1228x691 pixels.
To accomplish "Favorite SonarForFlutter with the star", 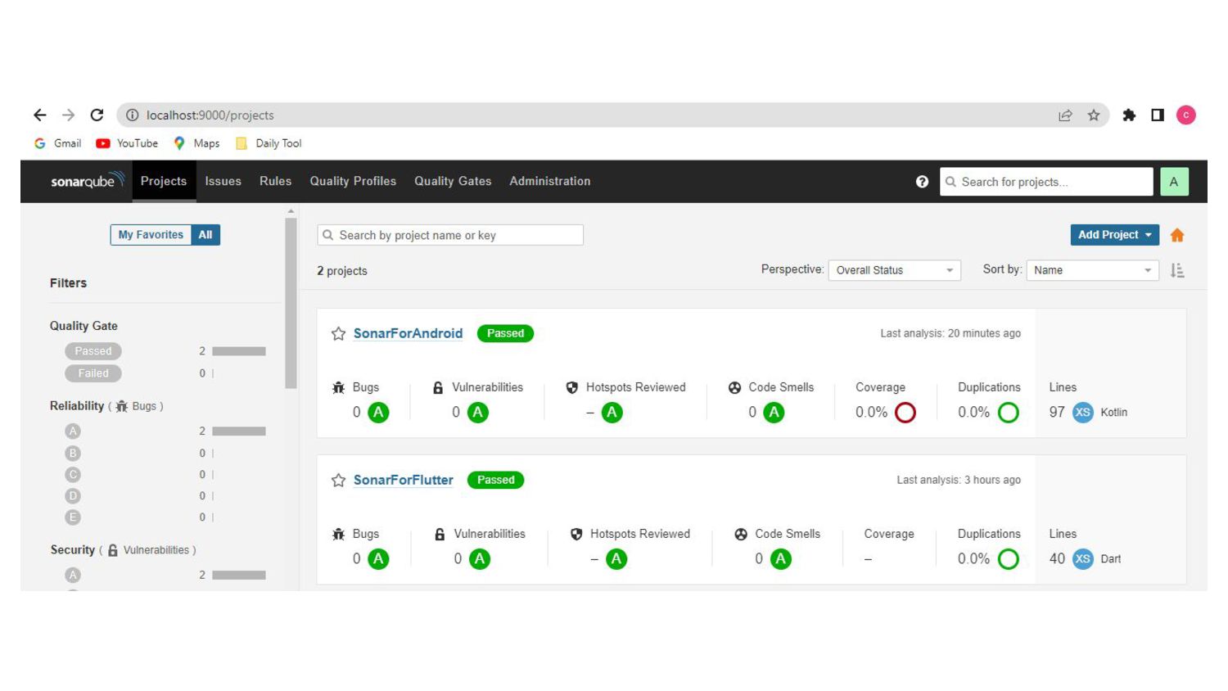I will (x=338, y=481).
